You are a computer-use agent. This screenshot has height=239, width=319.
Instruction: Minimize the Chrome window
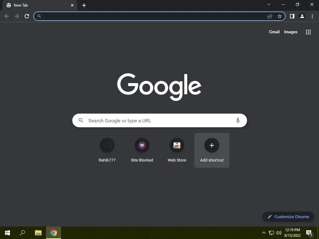pos(283,4)
